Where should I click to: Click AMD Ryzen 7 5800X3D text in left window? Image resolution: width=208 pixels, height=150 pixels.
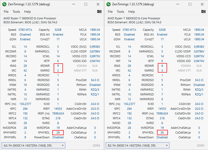point(30,18)
